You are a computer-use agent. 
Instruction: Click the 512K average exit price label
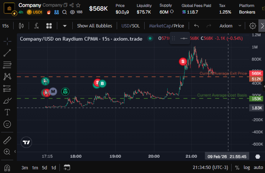pyautogui.click(x=256, y=79)
